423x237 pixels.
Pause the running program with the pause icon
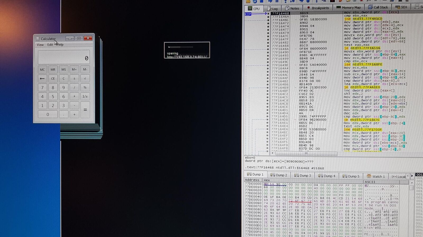click(277, 2)
